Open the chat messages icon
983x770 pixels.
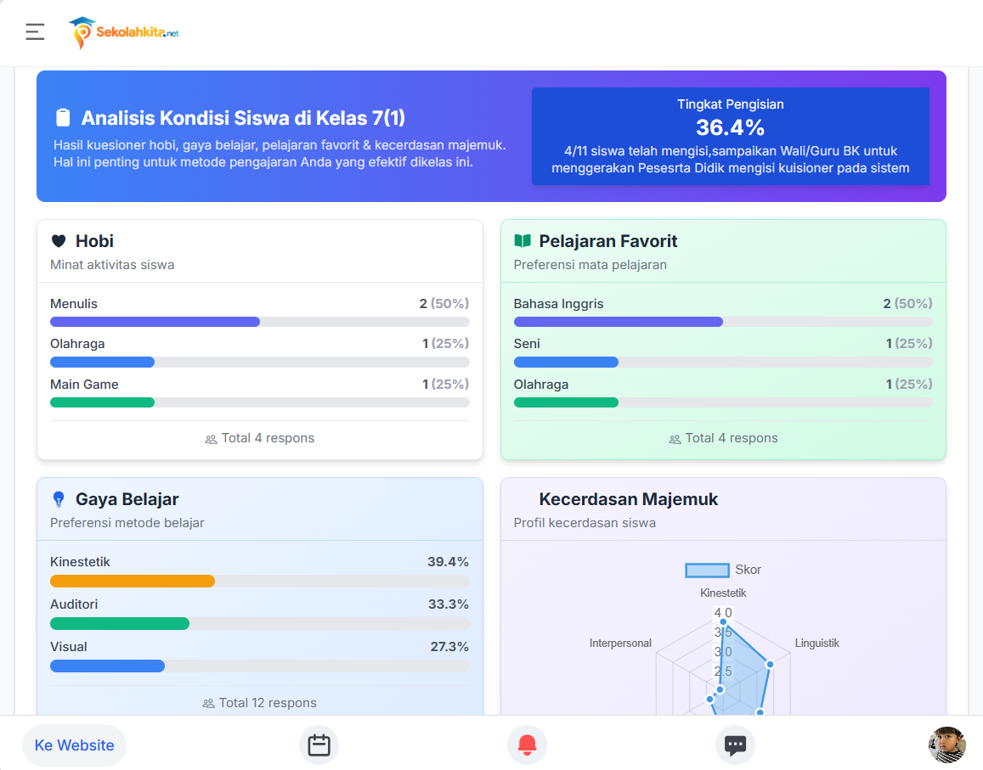click(x=735, y=745)
